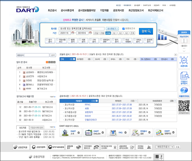
Task: Open DART 알림마당 shortcut
Action: 165,132
